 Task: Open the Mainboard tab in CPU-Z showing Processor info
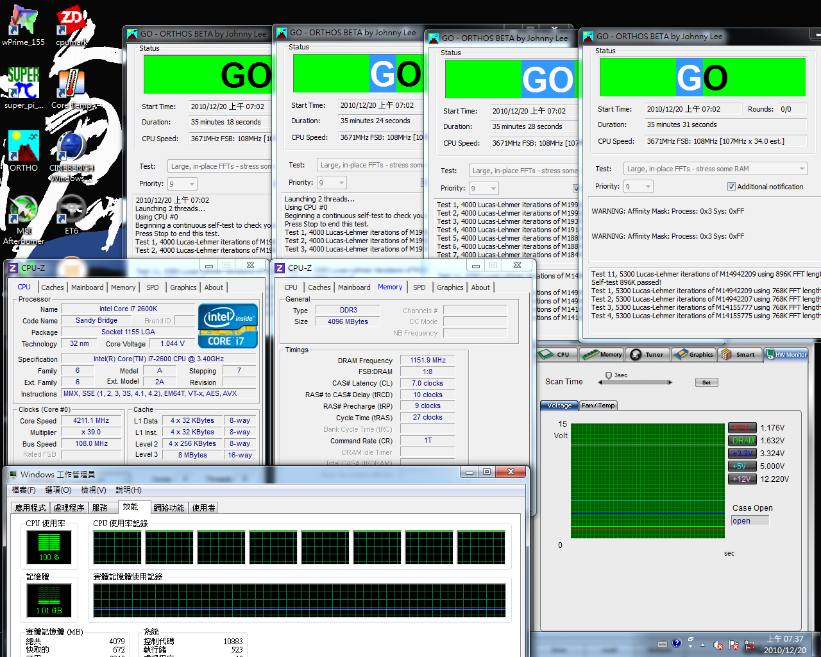87,287
